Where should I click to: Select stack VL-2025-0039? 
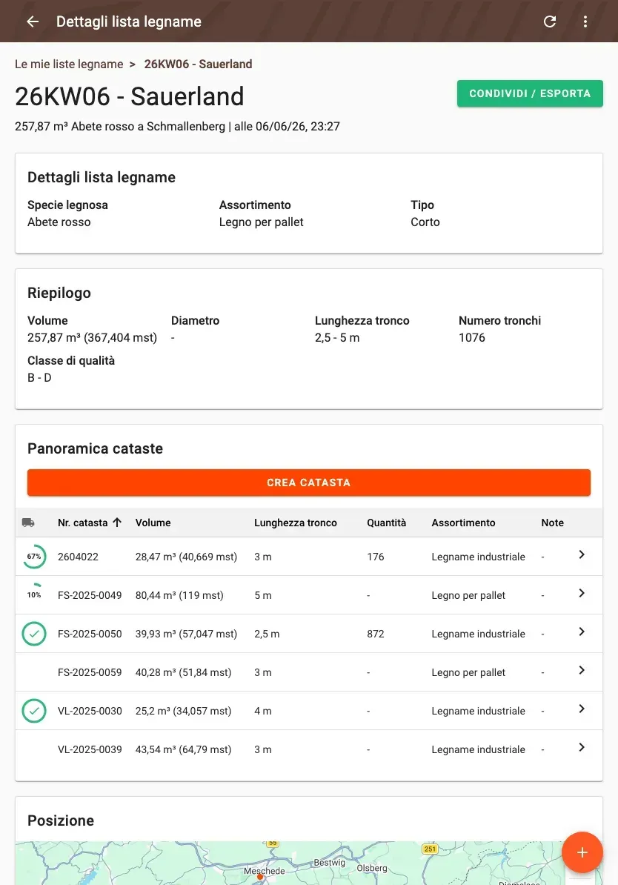tap(90, 749)
